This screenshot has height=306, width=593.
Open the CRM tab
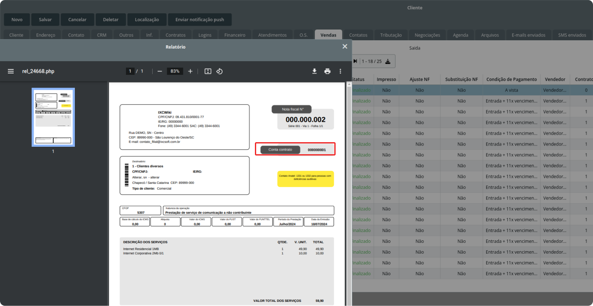pos(102,35)
